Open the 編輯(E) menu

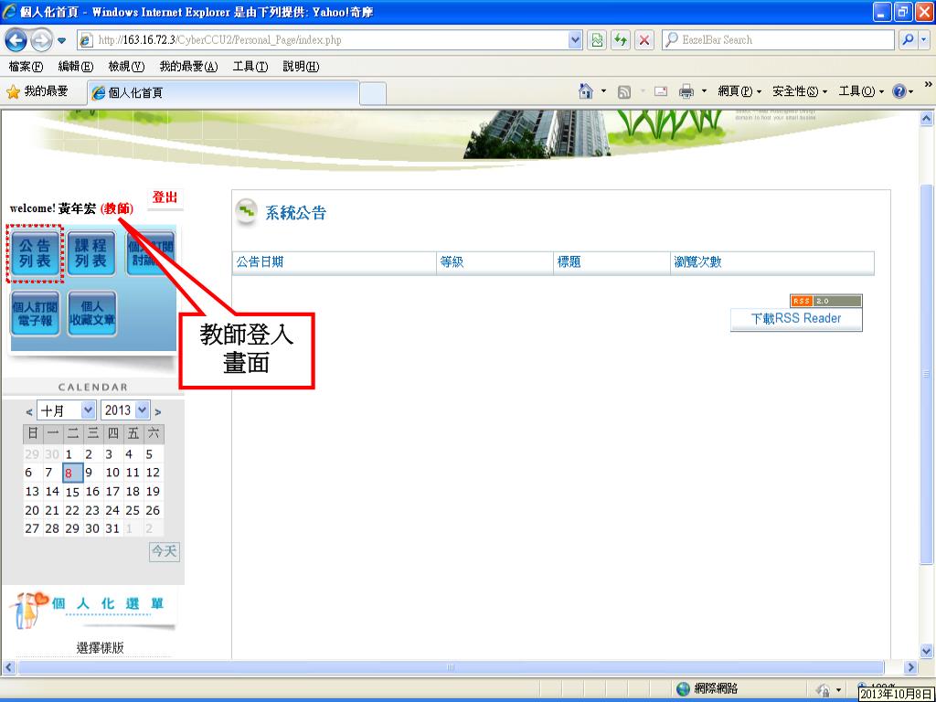(x=76, y=66)
